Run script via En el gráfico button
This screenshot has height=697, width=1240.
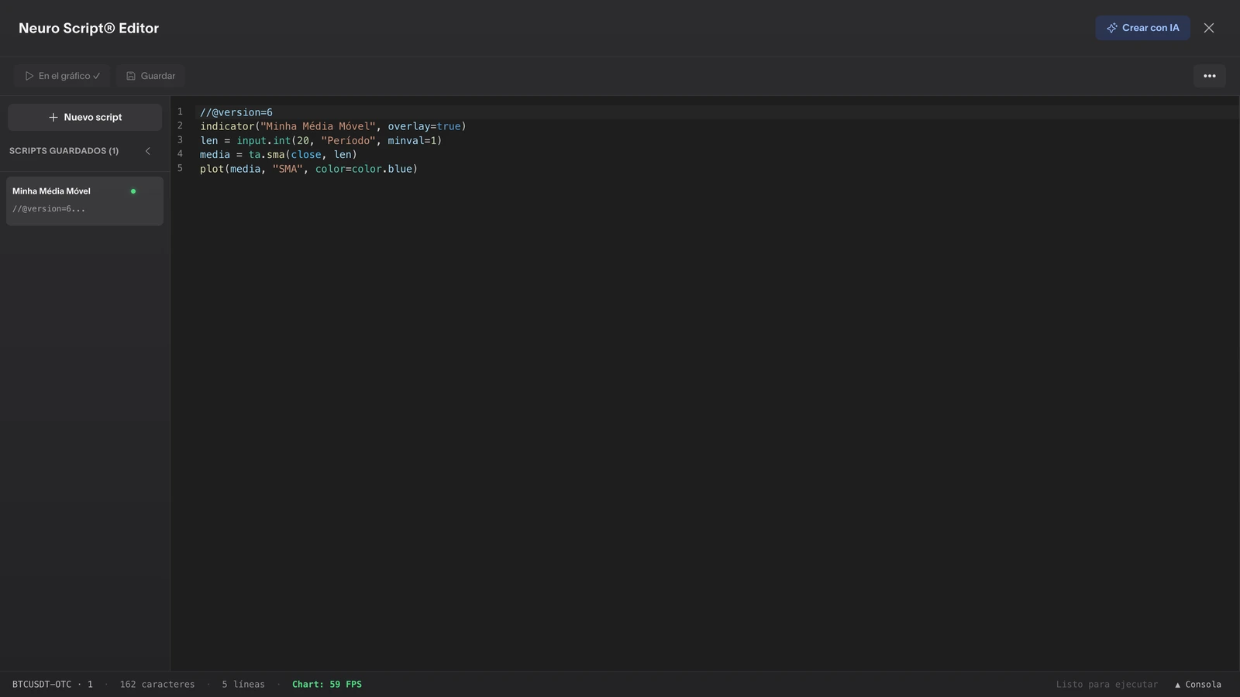(x=62, y=76)
